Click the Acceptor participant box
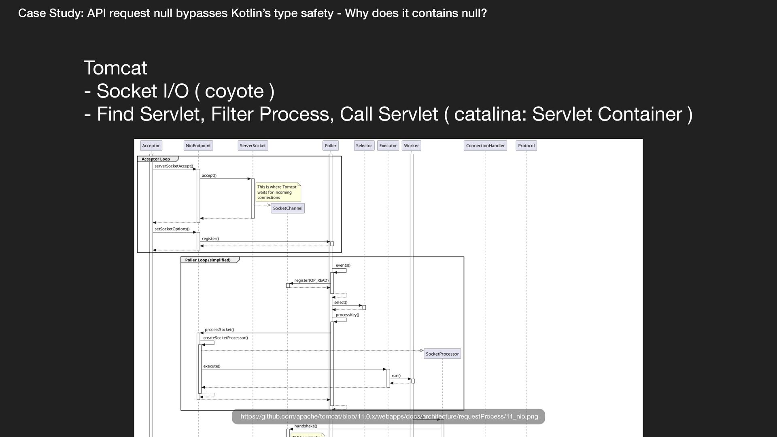 pos(151,146)
